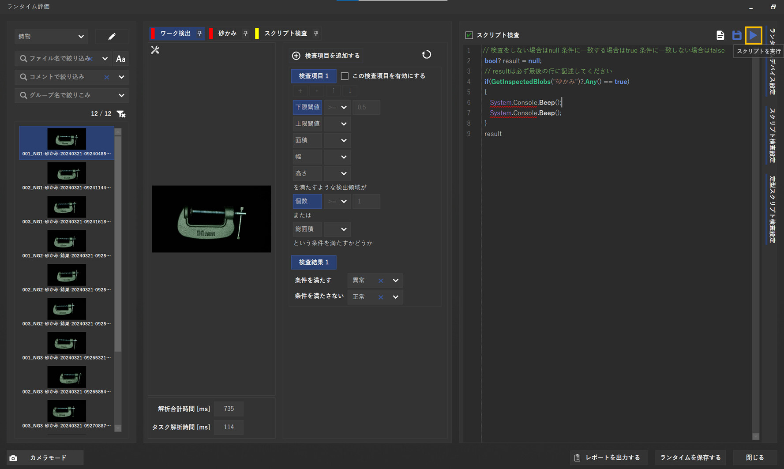This screenshot has width=784, height=469.
Task: Select thumbnail 002_NG1-砂かみ-20240321-09241144
Action: 67,176
